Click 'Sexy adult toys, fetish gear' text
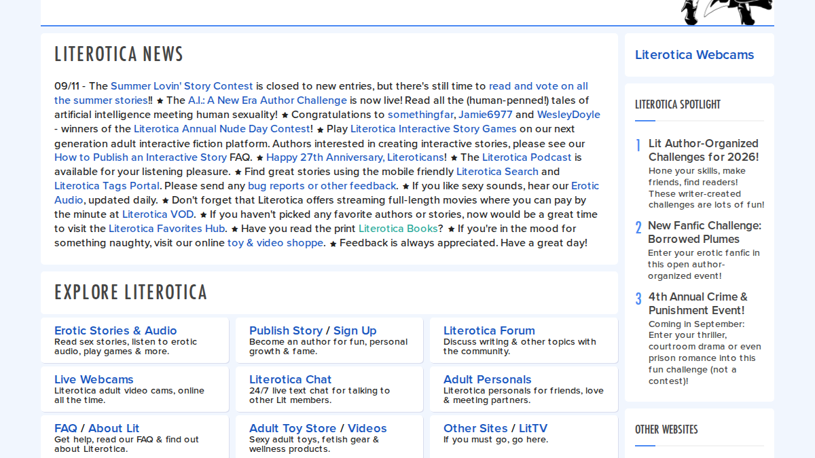 [x=314, y=444]
